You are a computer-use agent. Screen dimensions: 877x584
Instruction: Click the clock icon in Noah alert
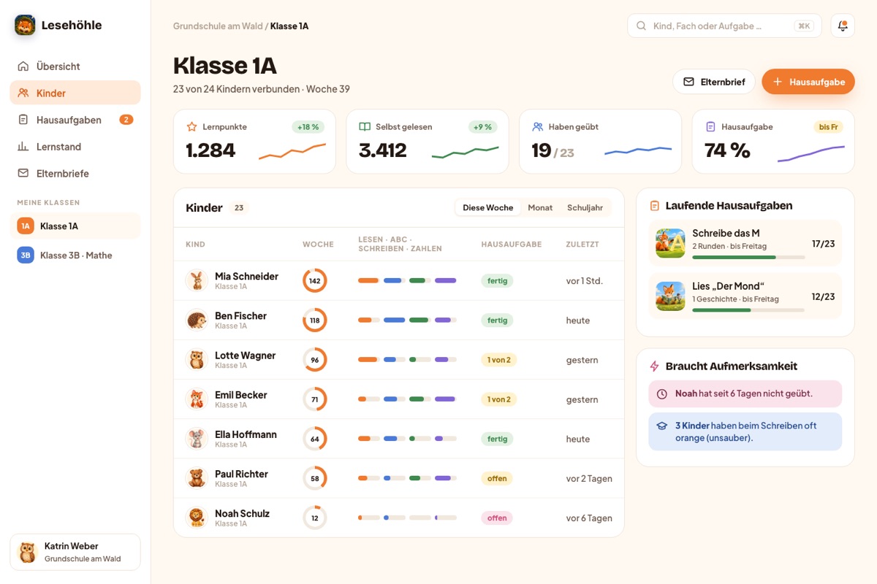point(662,393)
